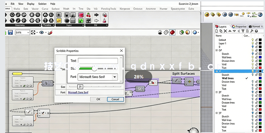Image resolution: width=265 pixels, height=133 pixels.
Task: Click the green selected-only preview icon
Action: pos(182,32)
